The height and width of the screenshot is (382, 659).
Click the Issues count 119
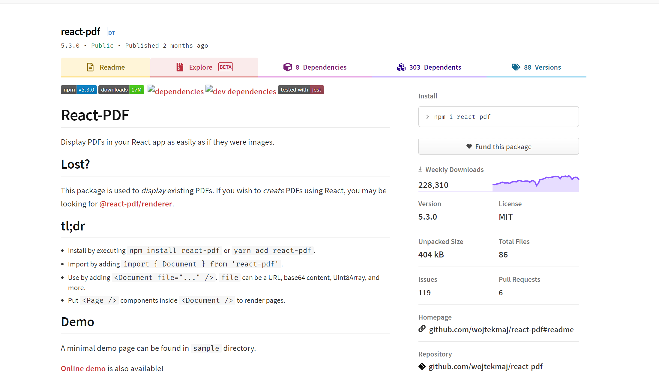point(424,293)
